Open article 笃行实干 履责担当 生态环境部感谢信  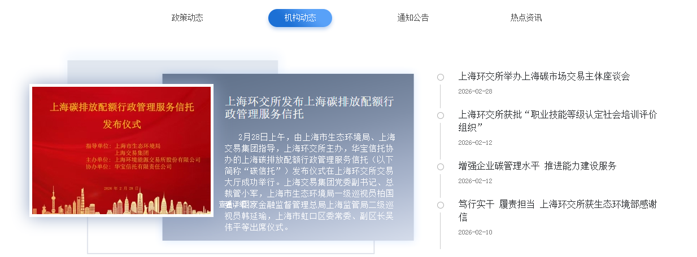(x=557, y=210)
